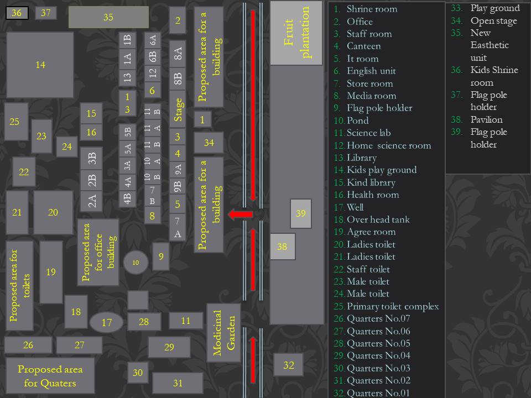The height and width of the screenshot is (398, 531).
Task: Click the wide block numbered 35
Action: click(108, 18)
